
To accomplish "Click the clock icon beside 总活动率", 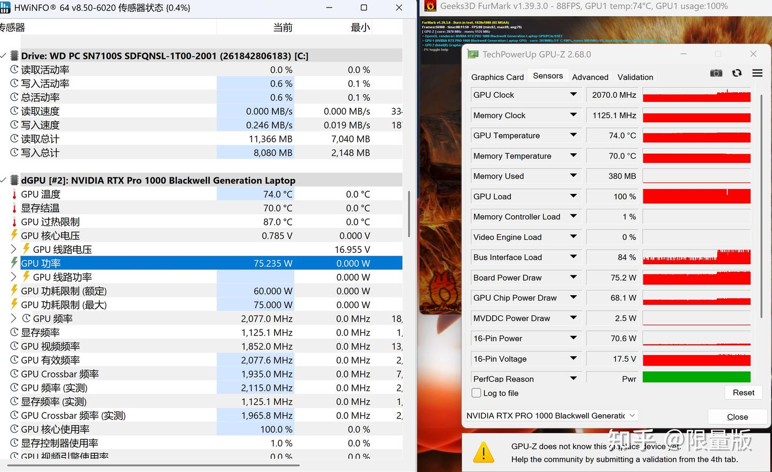I will coord(14,98).
